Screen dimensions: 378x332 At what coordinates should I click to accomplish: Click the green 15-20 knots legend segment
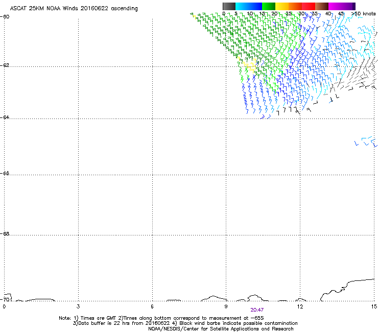(x=269, y=6)
